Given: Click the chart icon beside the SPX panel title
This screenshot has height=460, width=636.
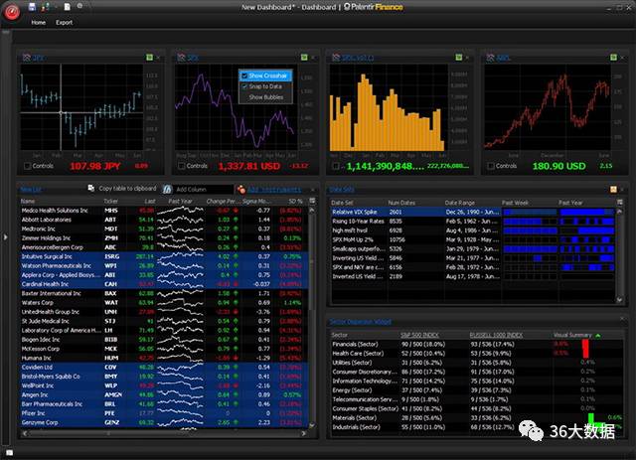Looking at the screenshot, I should 181,58.
